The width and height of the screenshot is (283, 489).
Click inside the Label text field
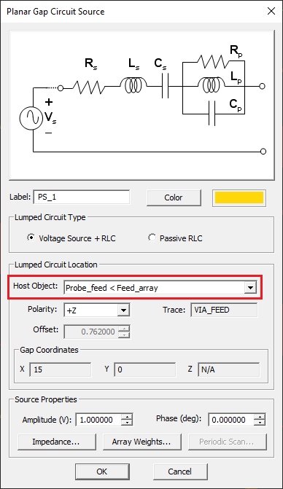coord(82,197)
